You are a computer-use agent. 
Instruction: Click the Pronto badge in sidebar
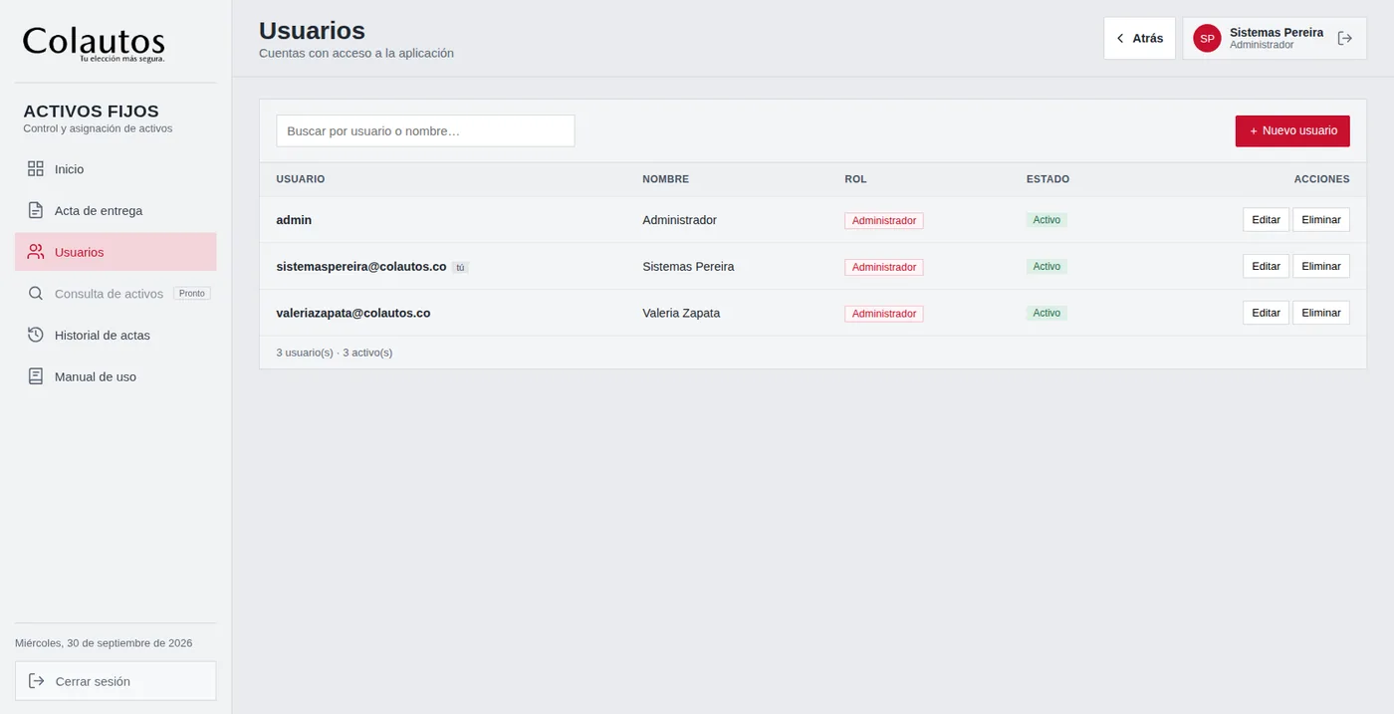pyautogui.click(x=192, y=294)
